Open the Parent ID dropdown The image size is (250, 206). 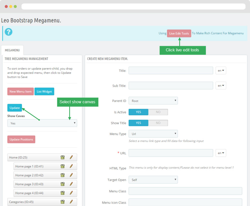[x=153, y=101]
